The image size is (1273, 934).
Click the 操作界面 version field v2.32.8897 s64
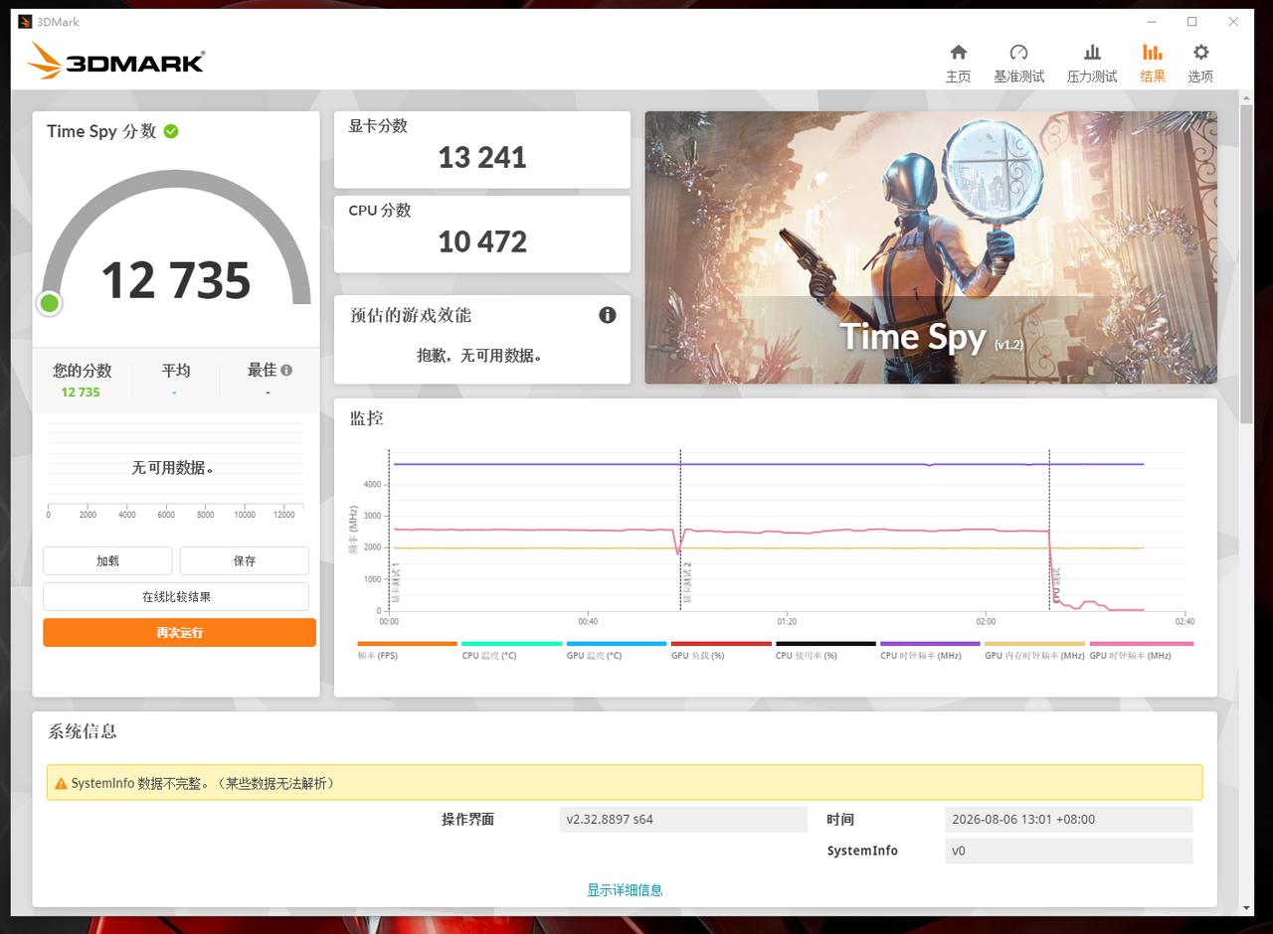683,820
